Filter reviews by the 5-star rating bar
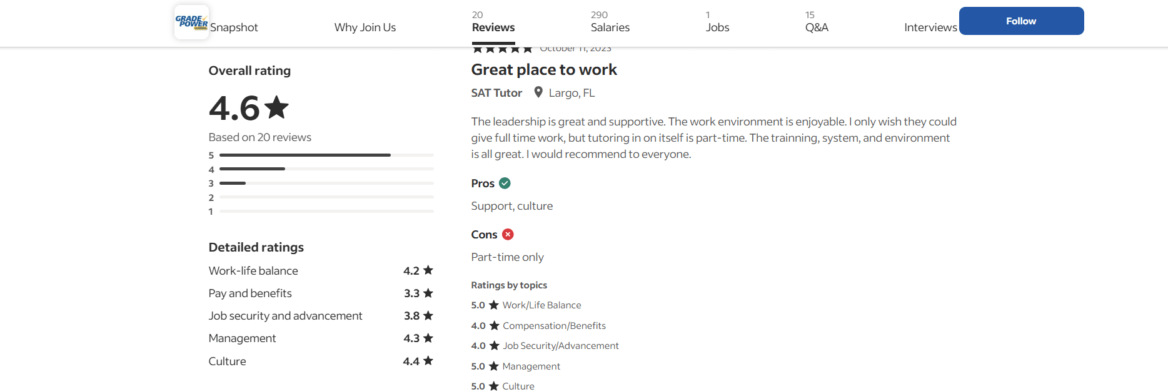The height and width of the screenshot is (392, 1168). [x=321, y=155]
